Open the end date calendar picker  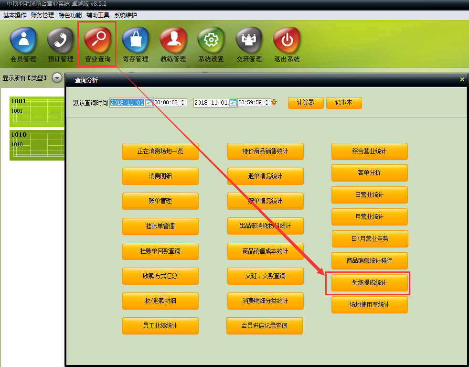233,103
